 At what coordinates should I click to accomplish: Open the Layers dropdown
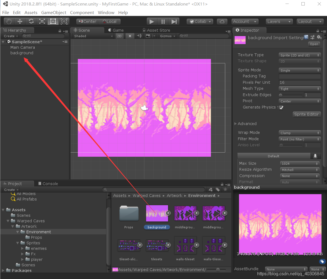[x=279, y=21]
